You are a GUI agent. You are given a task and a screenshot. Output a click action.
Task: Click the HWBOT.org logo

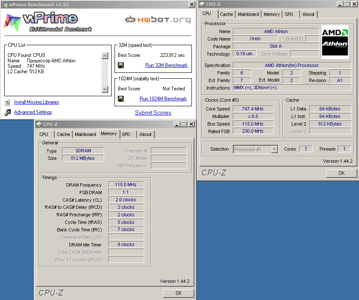158,20
